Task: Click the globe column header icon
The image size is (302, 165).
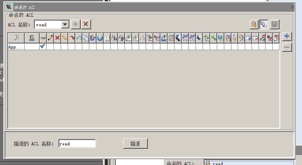Action: click(100, 38)
